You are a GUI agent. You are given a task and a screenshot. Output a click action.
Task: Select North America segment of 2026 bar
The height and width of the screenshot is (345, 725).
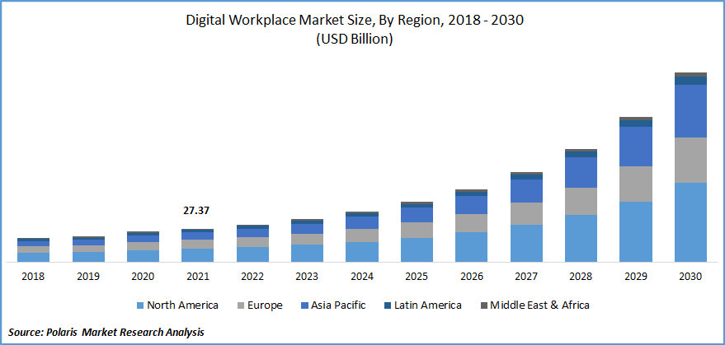(472, 247)
